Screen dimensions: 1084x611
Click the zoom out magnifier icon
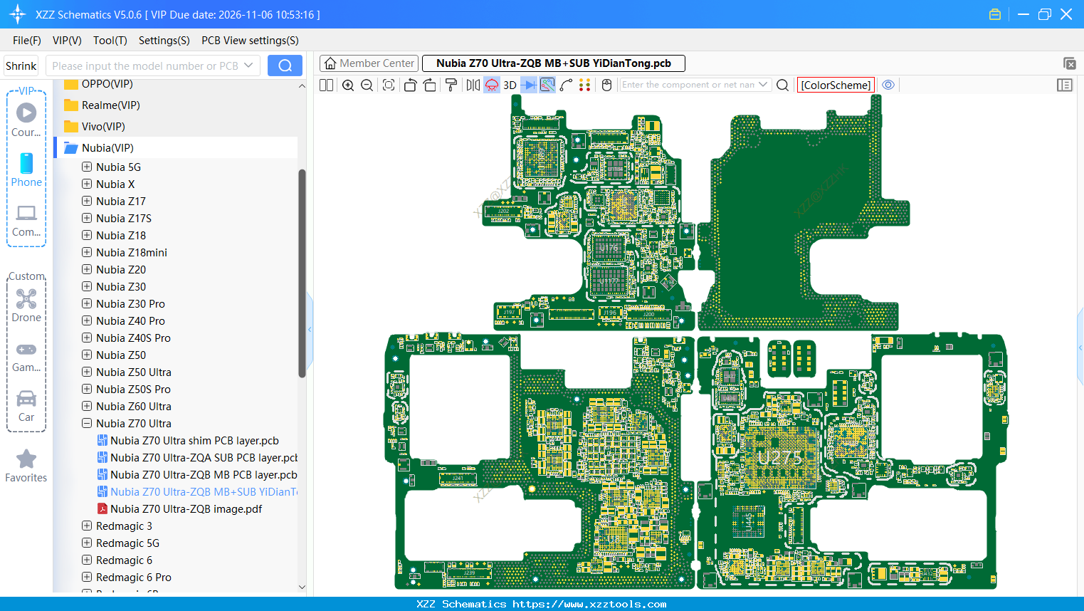[367, 85]
